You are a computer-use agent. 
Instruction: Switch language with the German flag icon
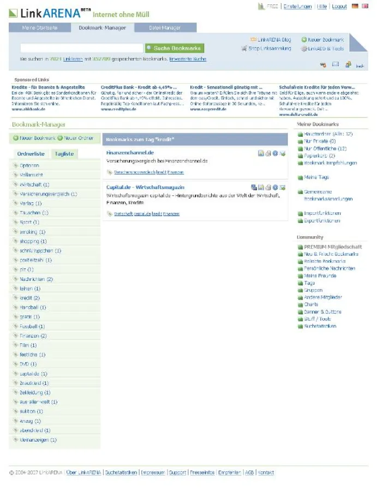(355, 6)
